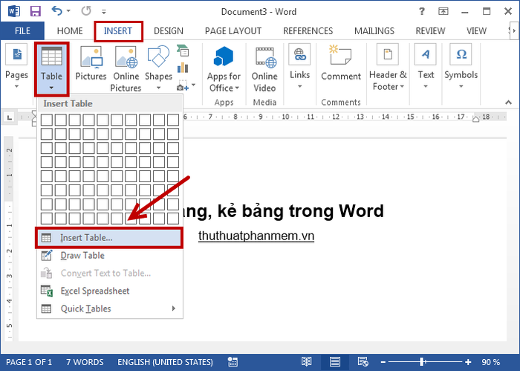Click the Word application icon in title bar

[13, 11]
